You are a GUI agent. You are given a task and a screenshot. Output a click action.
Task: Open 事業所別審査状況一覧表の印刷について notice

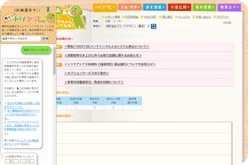click(x=94, y=82)
